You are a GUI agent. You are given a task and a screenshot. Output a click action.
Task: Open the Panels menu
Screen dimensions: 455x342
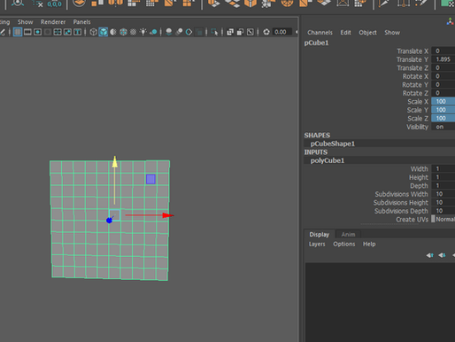coord(81,22)
